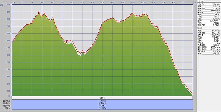Viewport: 221px width, 112px height.
Task: Select 18.643km under the 区間 1 bar
Action: coord(102,103)
